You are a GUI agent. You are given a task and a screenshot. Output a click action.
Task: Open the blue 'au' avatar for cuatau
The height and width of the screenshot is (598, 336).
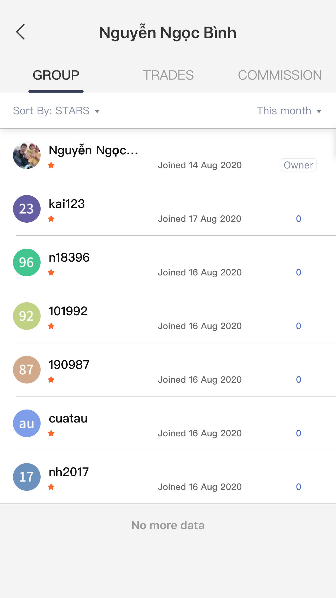click(x=27, y=423)
